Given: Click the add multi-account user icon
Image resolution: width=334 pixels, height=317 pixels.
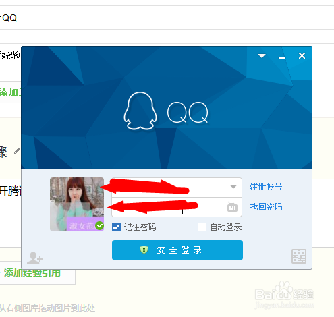Looking at the screenshot, I should 34,258.
